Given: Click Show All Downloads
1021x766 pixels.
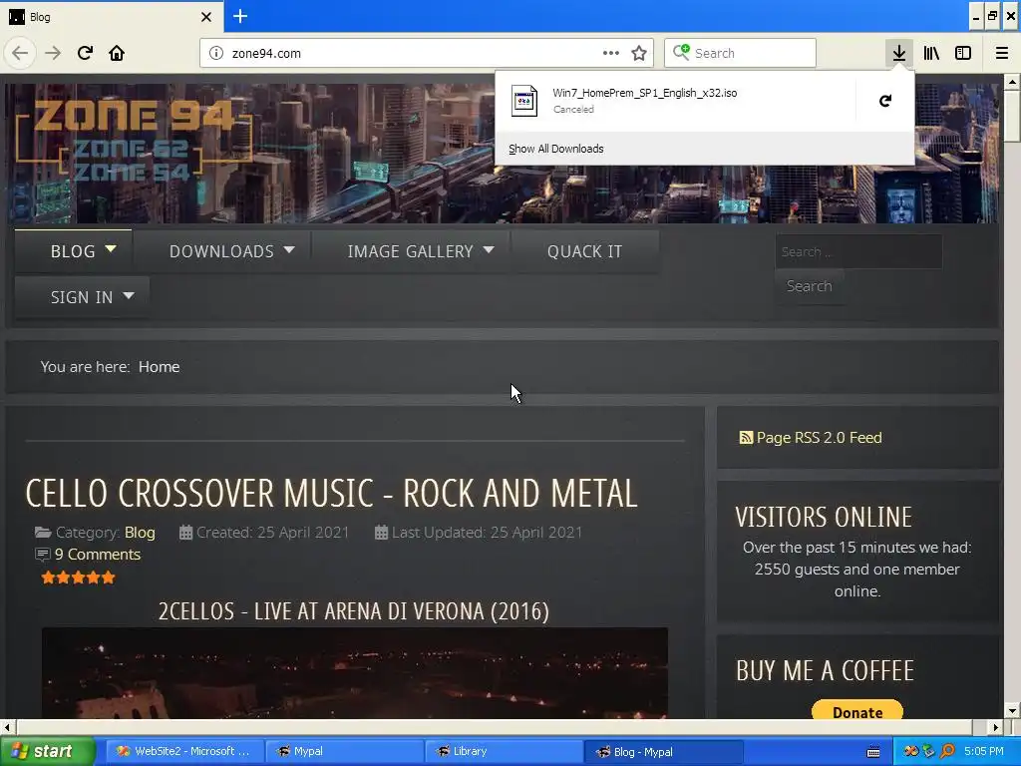Looking at the screenshot, I should [x=556, y=149].
